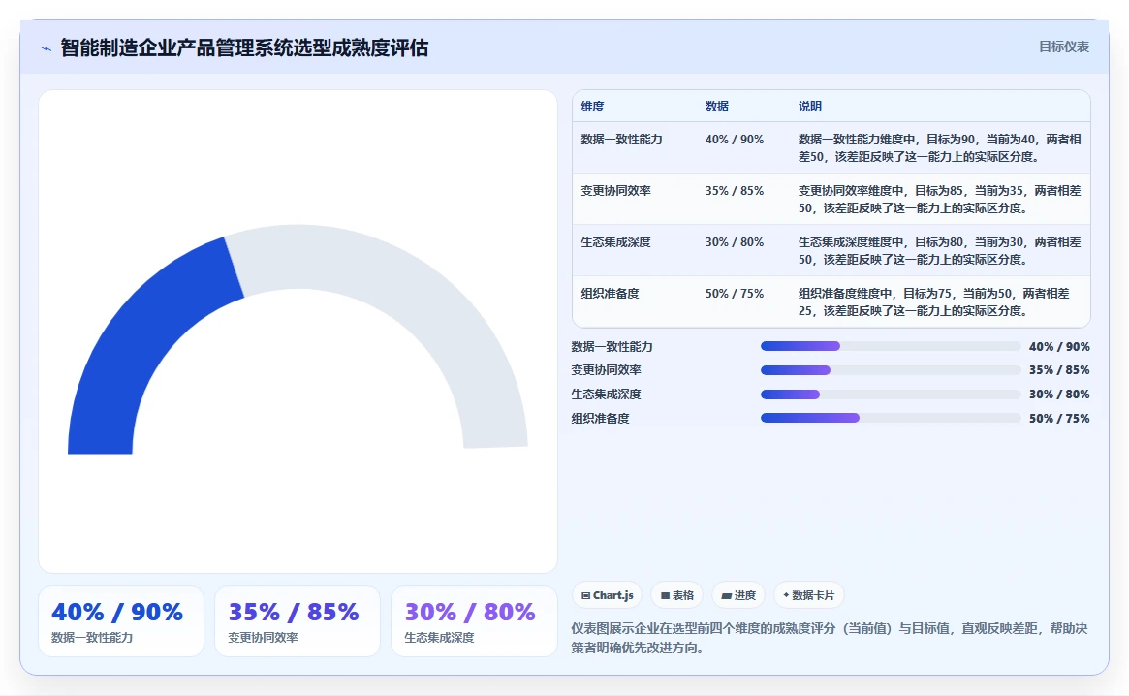Click the 维度 column header
The width and height of the screenshot is (1129, 696).
tap(592, 106)
